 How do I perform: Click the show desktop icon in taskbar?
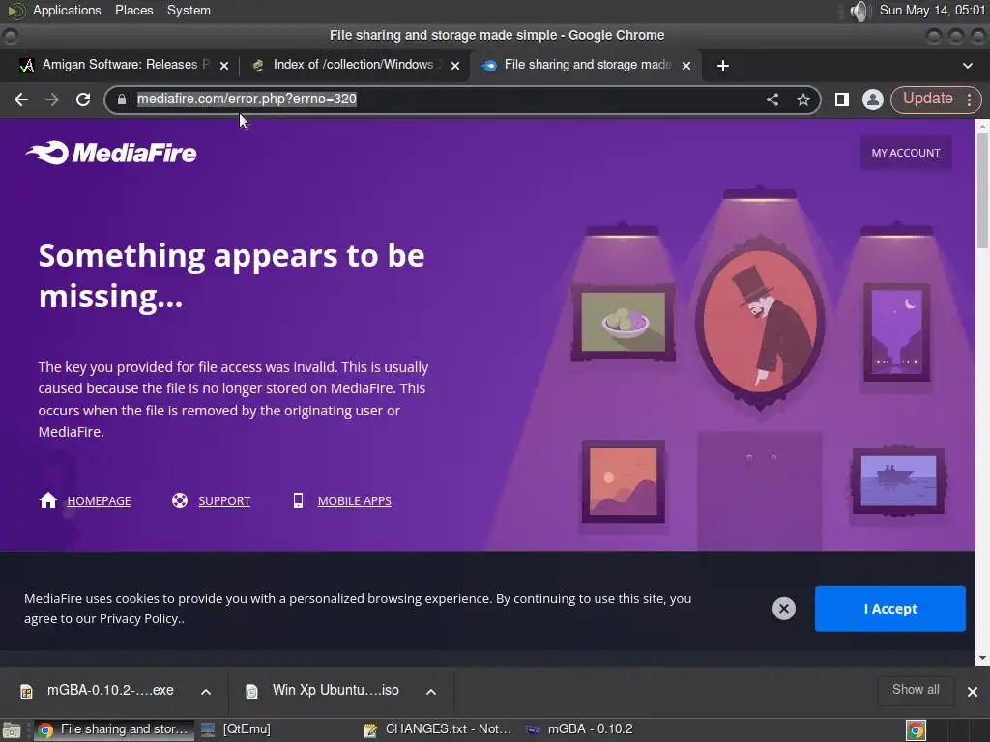(x=12, y=730)
